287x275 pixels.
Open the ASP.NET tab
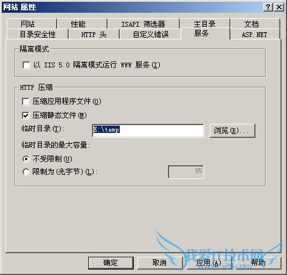tap(255, 34)
